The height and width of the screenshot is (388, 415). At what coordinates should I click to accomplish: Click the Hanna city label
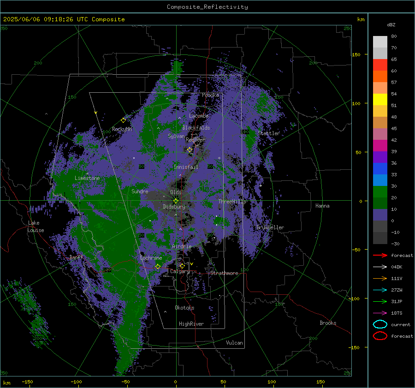[x=322, y=206]
